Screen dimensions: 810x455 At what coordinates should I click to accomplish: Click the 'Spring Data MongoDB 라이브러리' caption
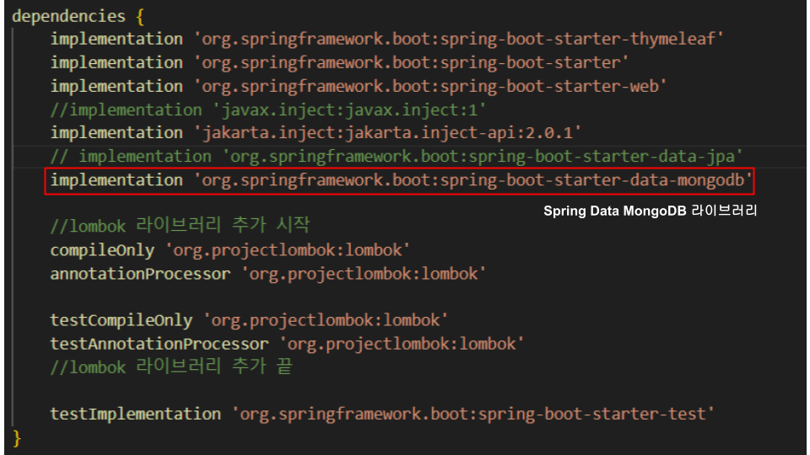(650, 211)
